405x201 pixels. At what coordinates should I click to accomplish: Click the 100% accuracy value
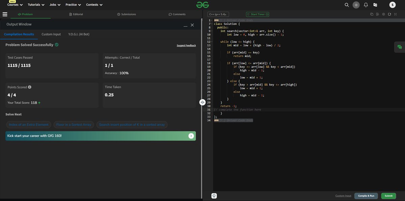pos(124,73)
